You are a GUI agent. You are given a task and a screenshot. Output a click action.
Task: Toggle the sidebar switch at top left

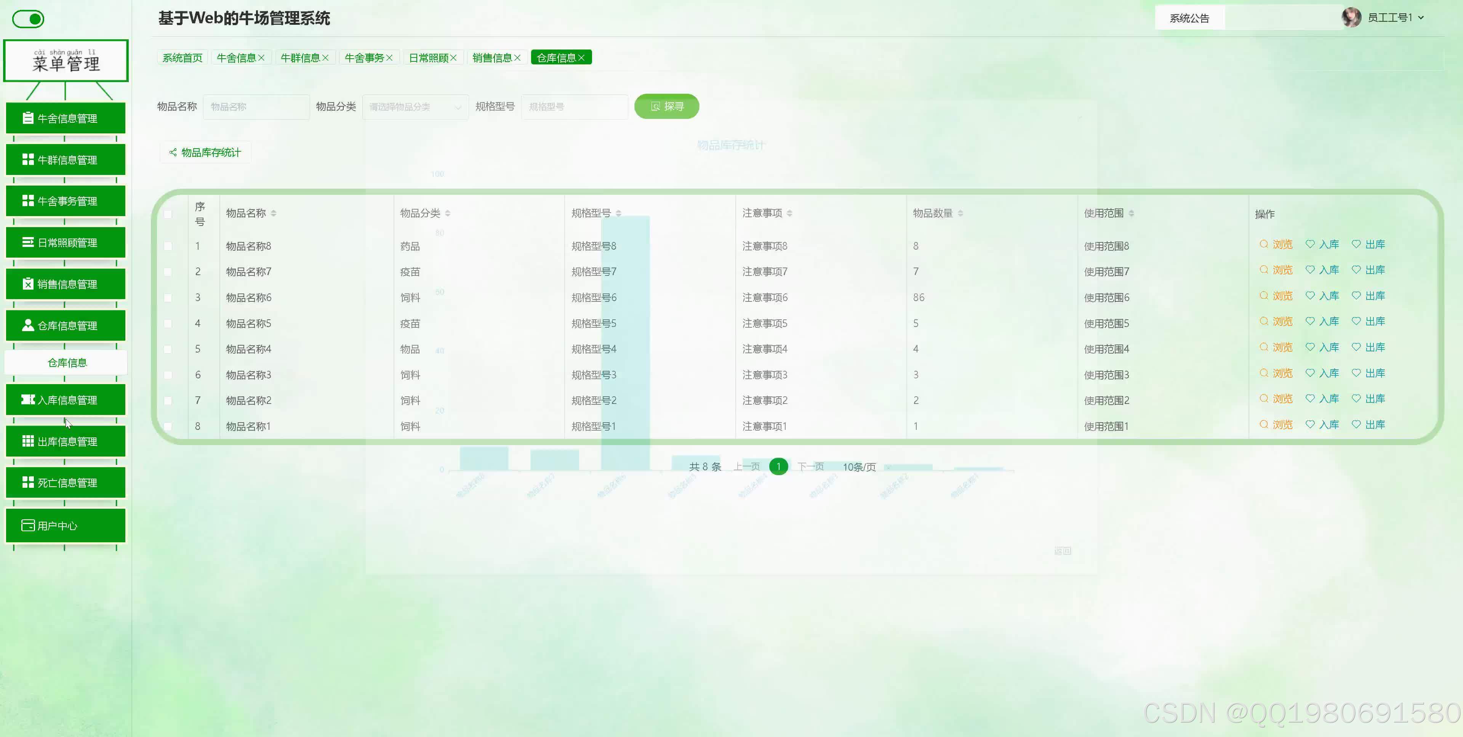(29, 19)
